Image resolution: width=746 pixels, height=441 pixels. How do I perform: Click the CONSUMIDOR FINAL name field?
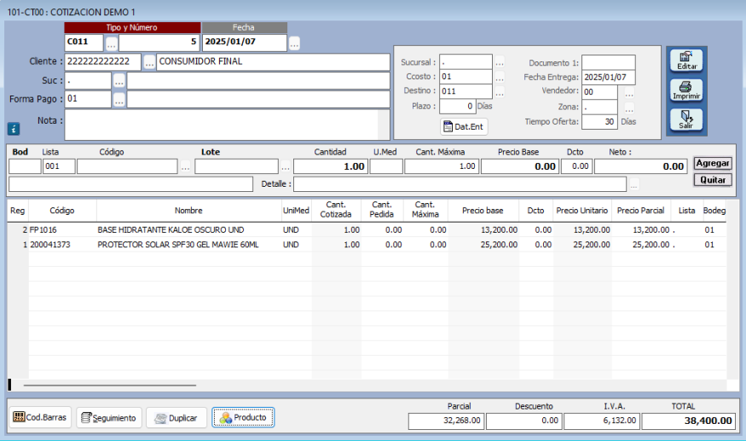(273, 62)
